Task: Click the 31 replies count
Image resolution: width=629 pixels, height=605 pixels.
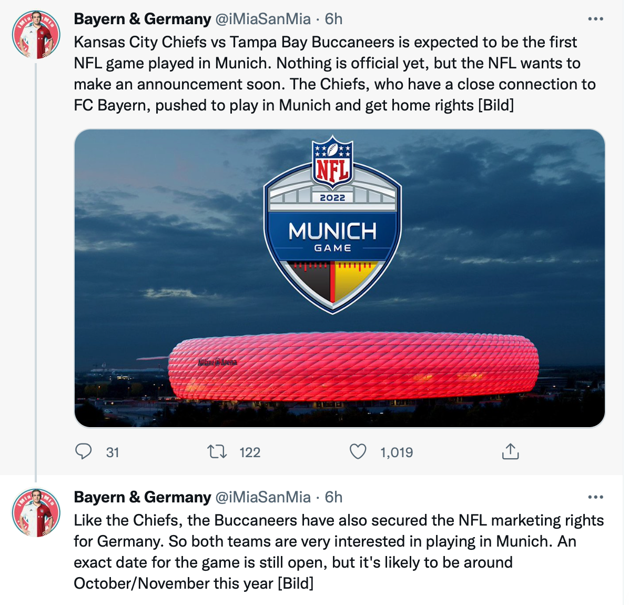Action: (113, 452)
